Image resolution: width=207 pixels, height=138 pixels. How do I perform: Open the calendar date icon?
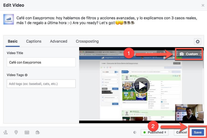click(x=27, y=132)
